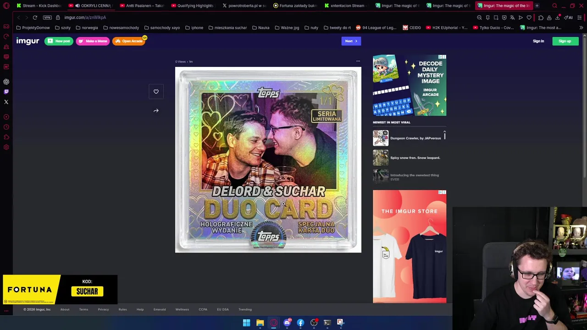The height and width of the screenshot is (330, 587).
Task: Open sidebar extensions cube icon
Action: (x=6, y=137)
